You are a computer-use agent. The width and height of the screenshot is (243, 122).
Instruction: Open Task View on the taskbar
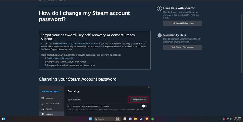point(125,119)
